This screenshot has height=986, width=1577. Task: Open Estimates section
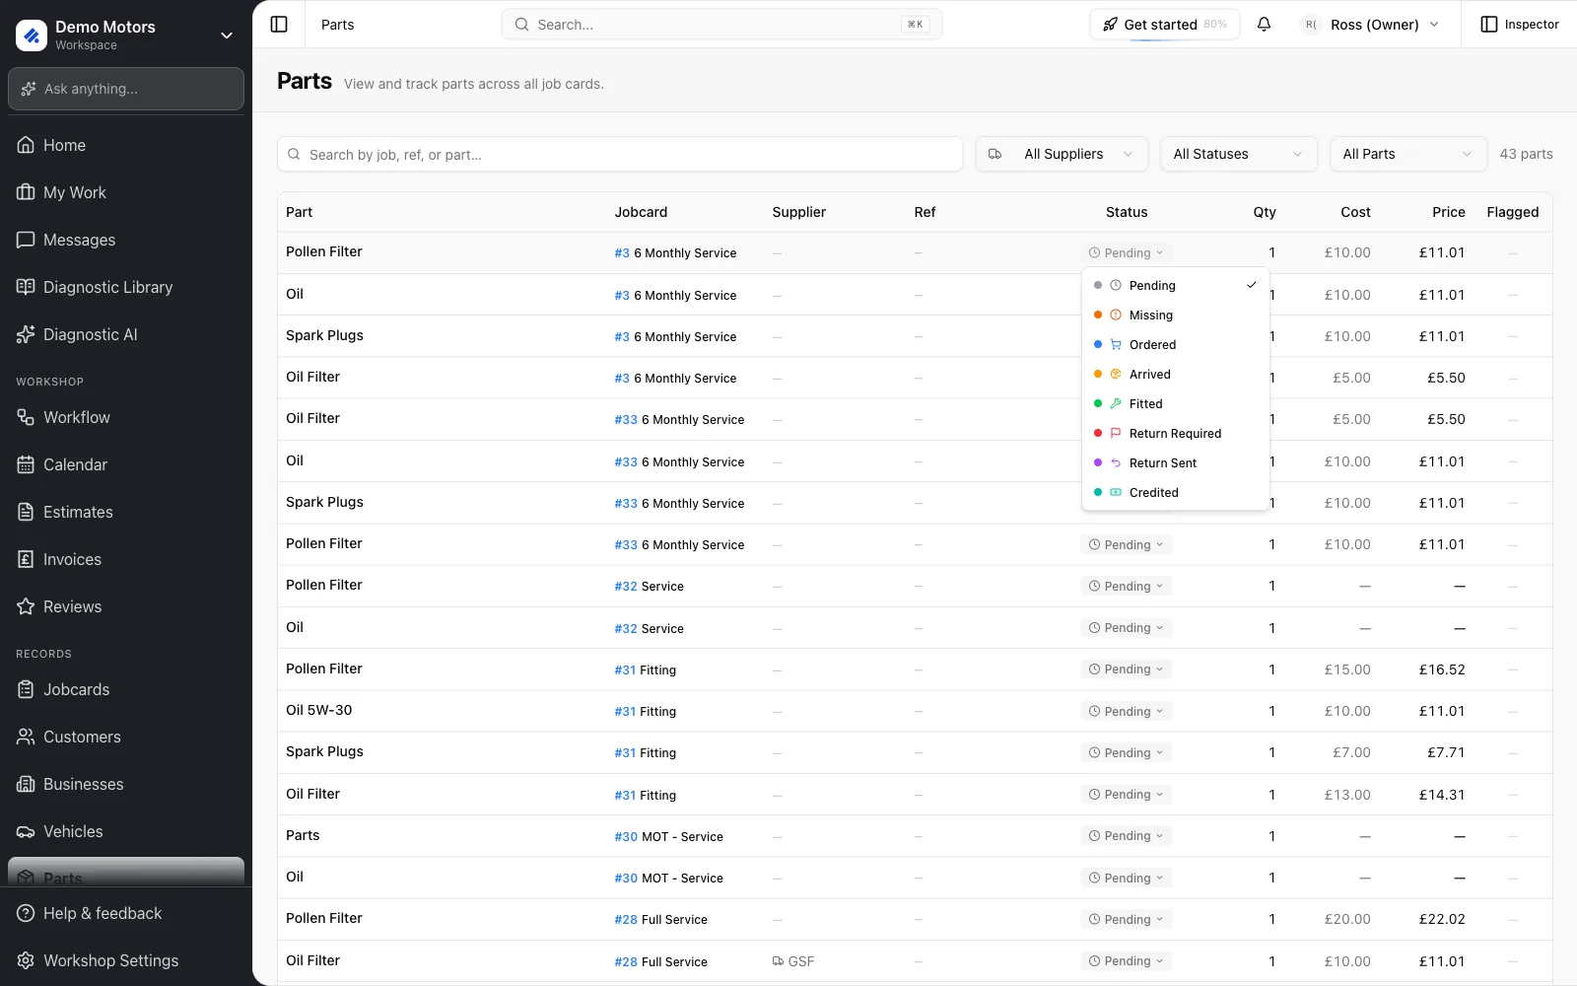126,512
